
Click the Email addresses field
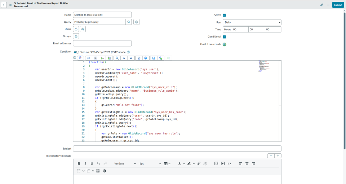tap(102, 43)
